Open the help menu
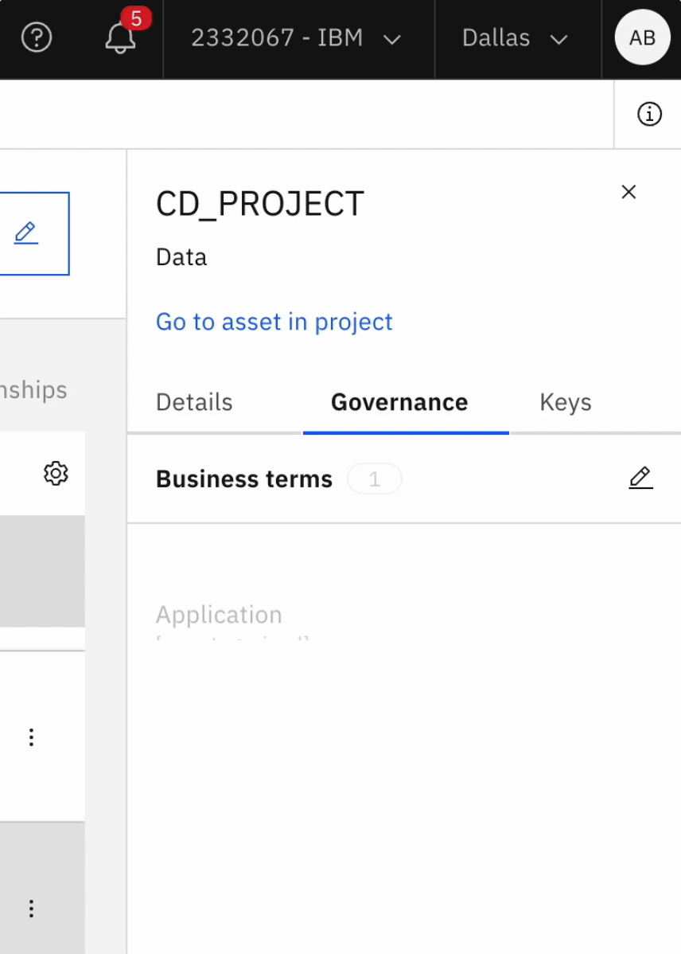Image resolution: width=681 pixels, height=954 pixels. pyautogui.click(x=37, y=37)
